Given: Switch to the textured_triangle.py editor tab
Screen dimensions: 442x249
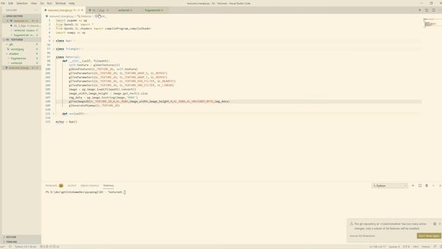Looking at the screenshot, I should point(64,10).
